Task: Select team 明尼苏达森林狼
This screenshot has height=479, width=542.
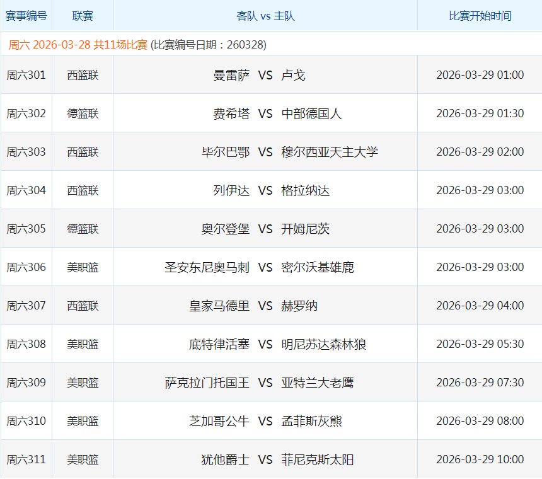Action: (x=323, y=344)
